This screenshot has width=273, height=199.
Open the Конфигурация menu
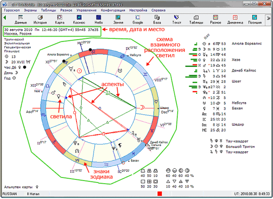(113, 10)
